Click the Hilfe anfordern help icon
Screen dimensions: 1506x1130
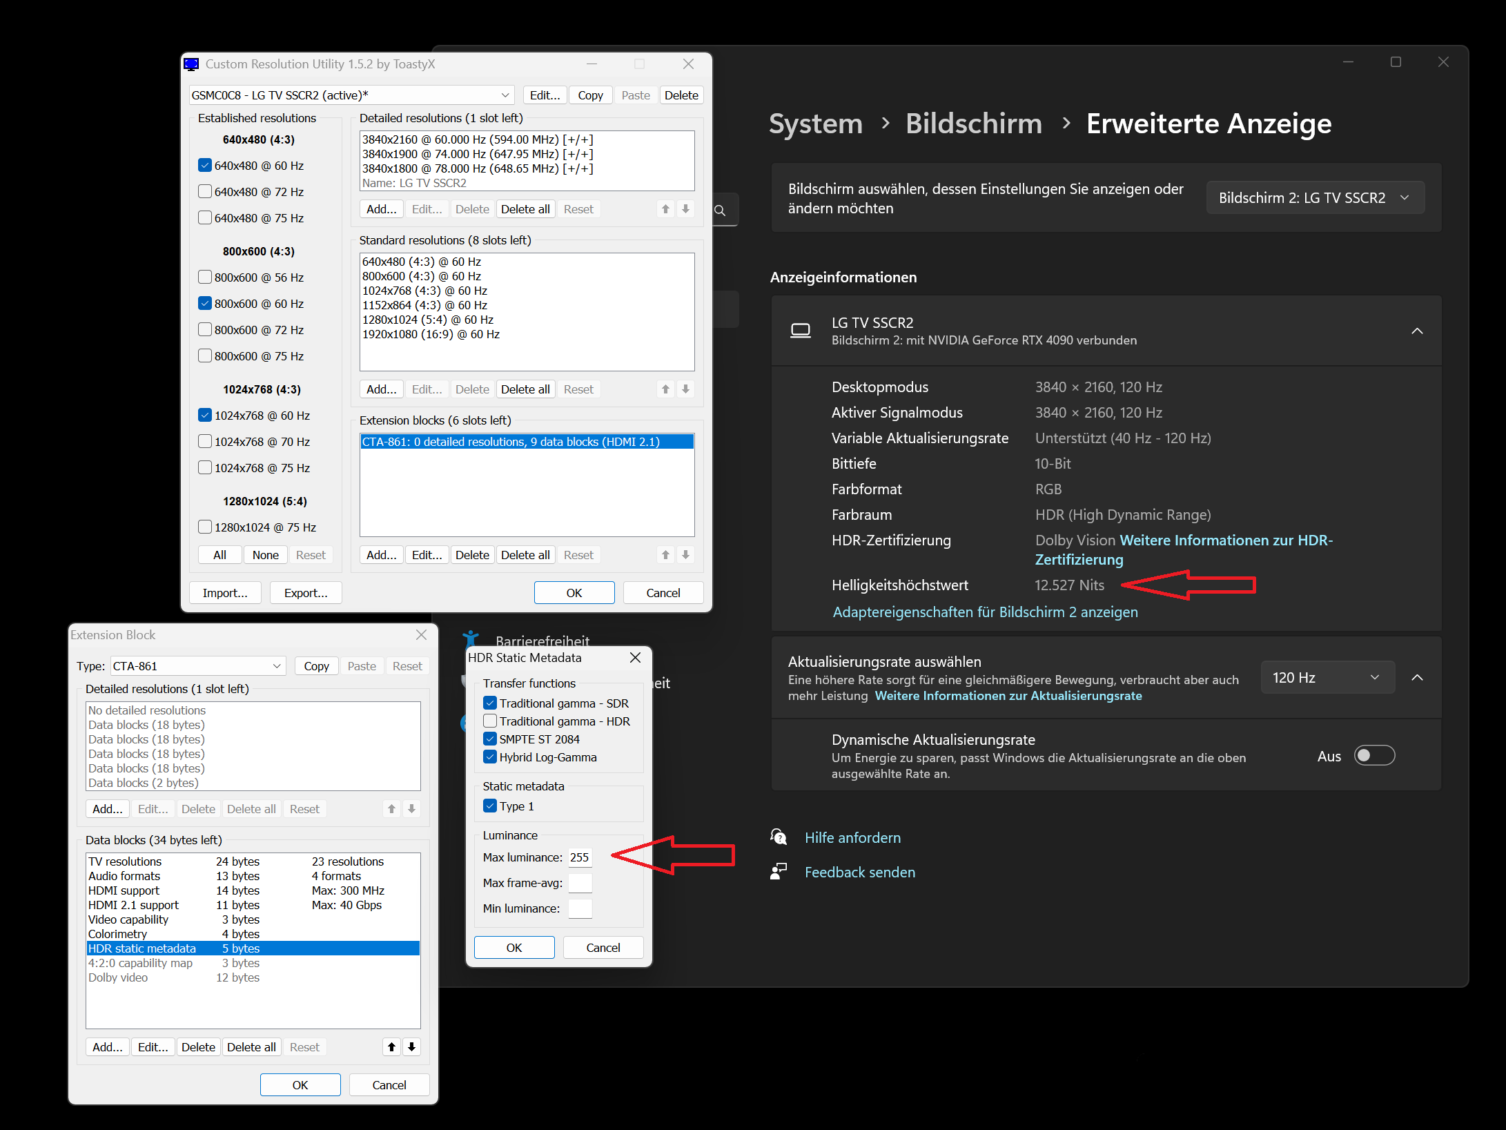[779, 837]
